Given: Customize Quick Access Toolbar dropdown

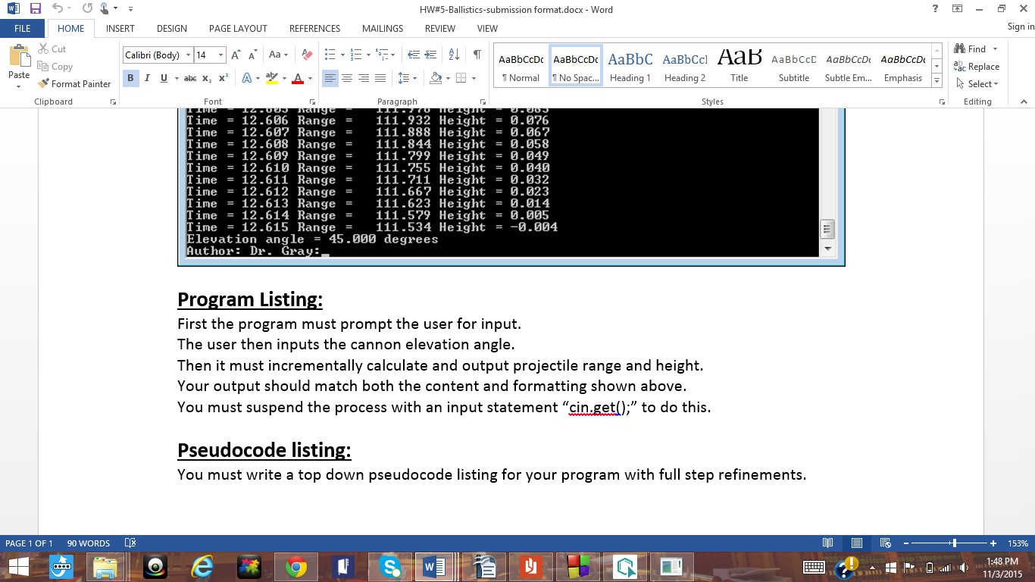Looking at the screenshot, I should (130, 9).
